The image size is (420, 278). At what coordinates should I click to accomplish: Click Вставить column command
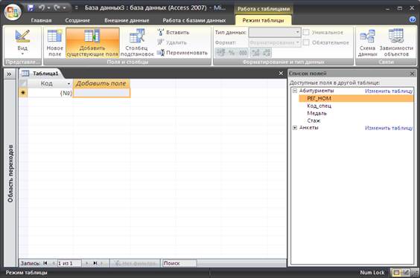(x=174, y=33)
